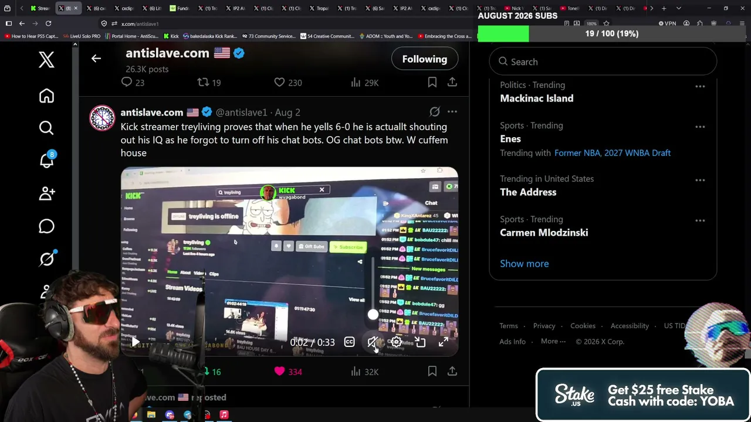Open more options for The Address trend

point(700,180)
